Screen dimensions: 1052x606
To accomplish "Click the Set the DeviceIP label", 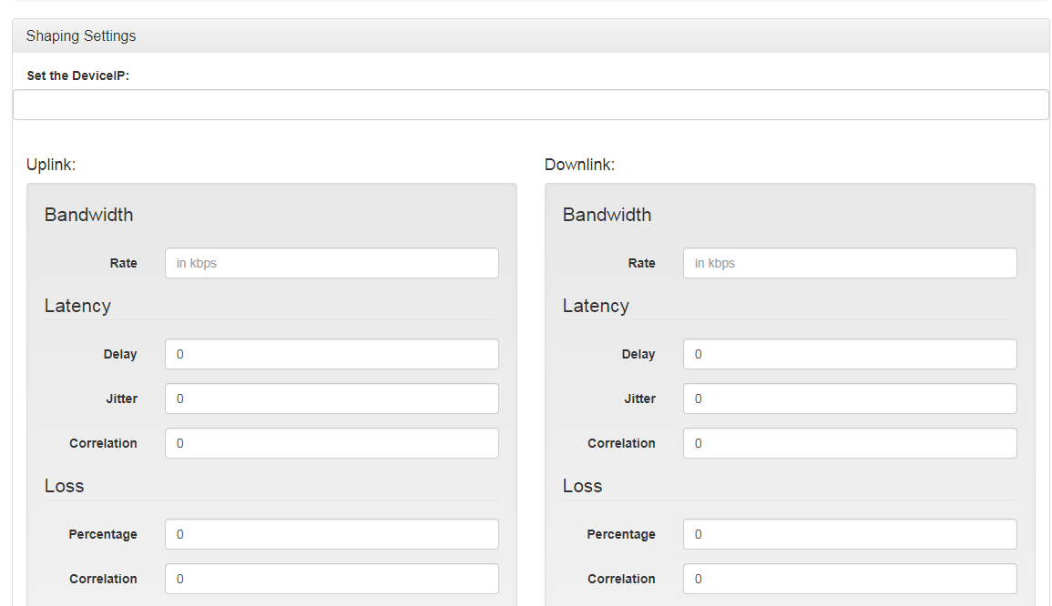I will [x=77, y=76].
